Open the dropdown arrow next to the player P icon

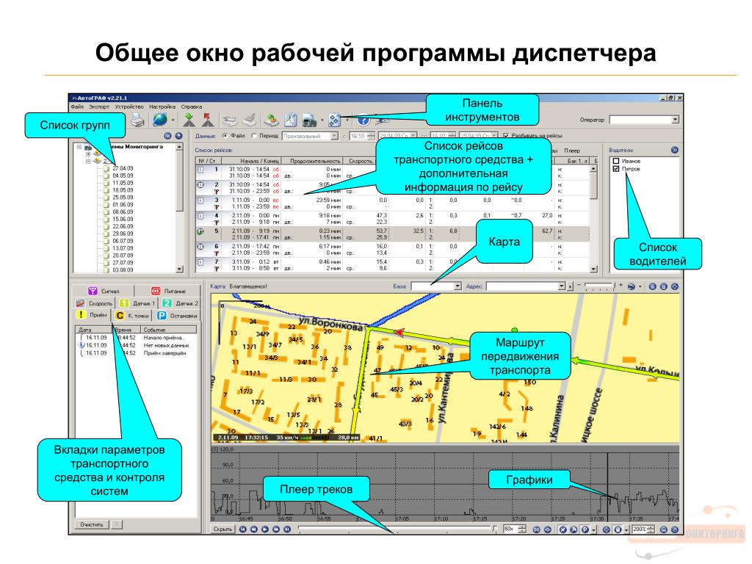tap(593, 530)
